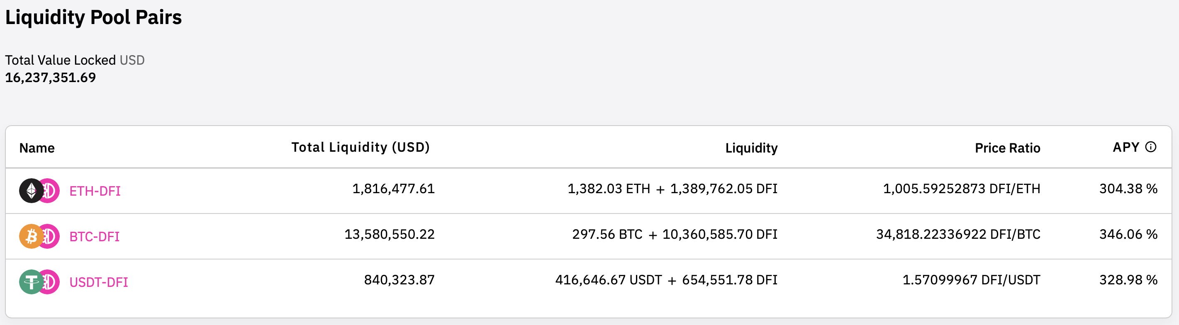Click the Ethereum coin icon
1179x325 pixels.
30,191
